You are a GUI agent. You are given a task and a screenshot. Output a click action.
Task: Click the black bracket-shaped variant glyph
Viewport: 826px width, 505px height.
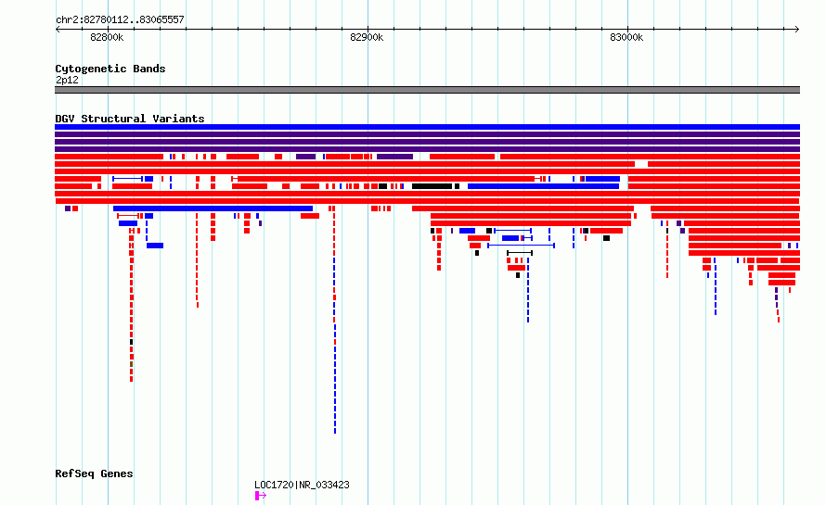[x=520, y=253]
